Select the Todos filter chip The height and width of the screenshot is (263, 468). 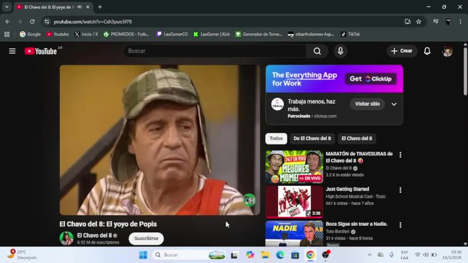pos(276,138)
